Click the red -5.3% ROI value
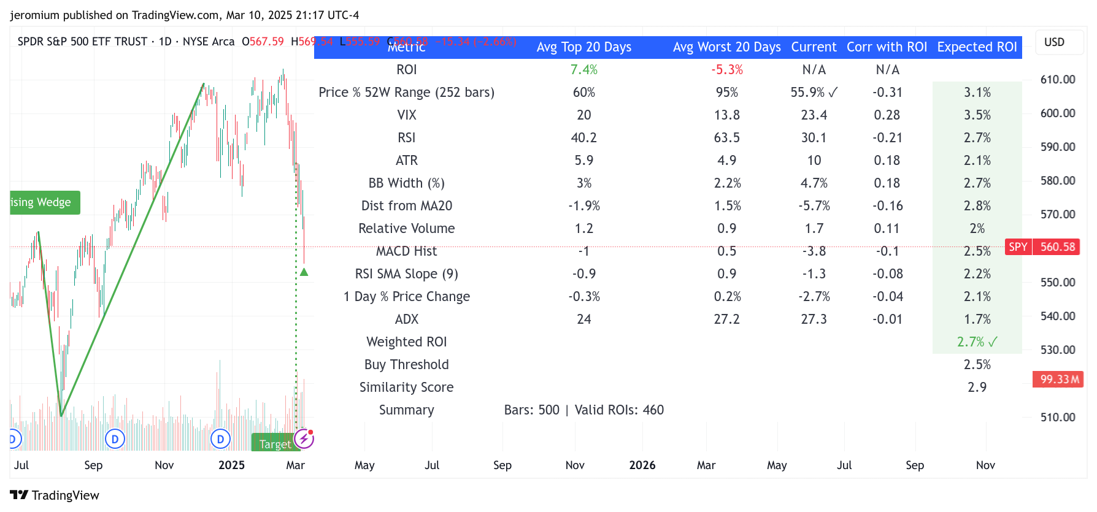The width and height of the screenshot is (1097, 512). (x=727, y=70)
